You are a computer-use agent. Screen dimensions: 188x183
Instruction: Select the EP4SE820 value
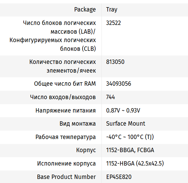(x=119, y=177)
